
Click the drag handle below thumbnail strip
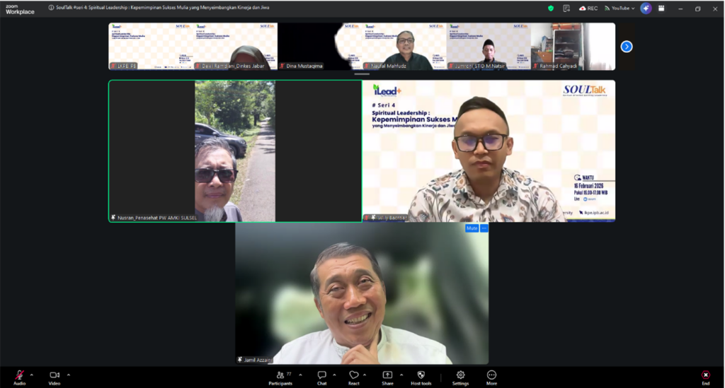pyautogui.click(x=362, y=74)
